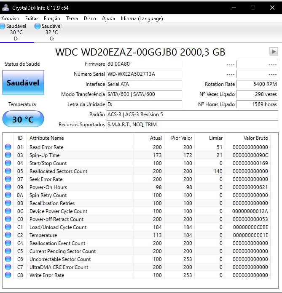Click status orb for Temperature attribute
The height and width of the screenshot is (293, 282).
pyautogui.click(x=8, y=235)
